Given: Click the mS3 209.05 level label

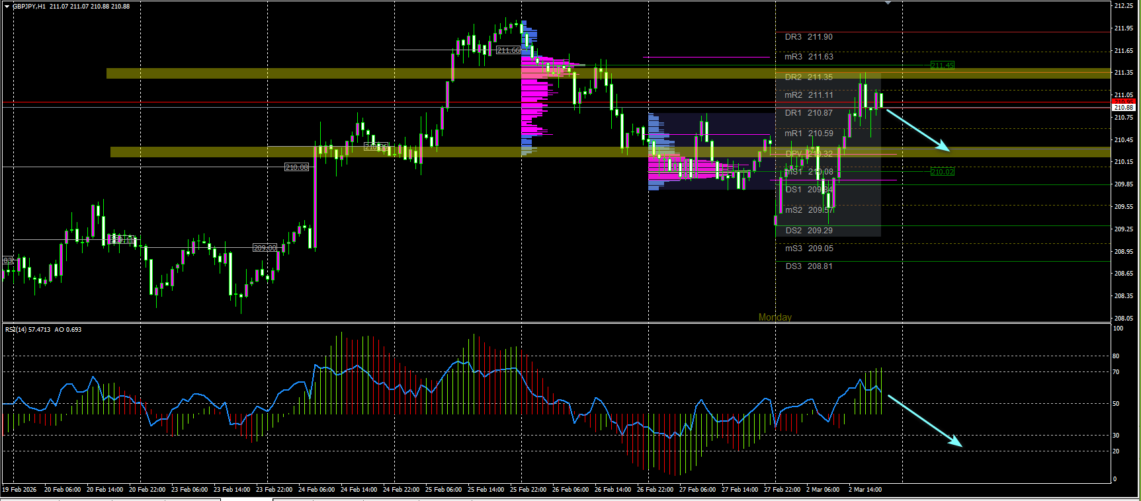Looking at the screenshot, I should point(809,249).
